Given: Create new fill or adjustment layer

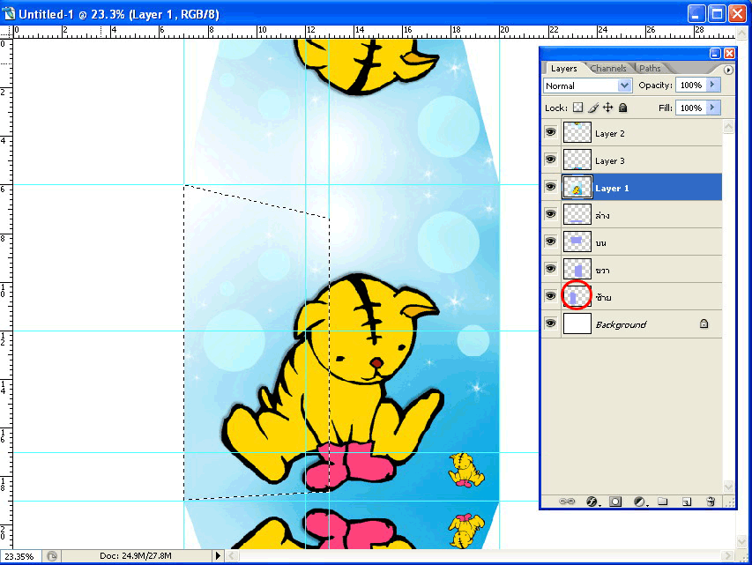Looking at the screenshot, I should click(x=639, y=502).
